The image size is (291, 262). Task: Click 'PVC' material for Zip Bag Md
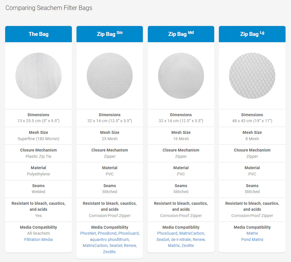[181, 174]
